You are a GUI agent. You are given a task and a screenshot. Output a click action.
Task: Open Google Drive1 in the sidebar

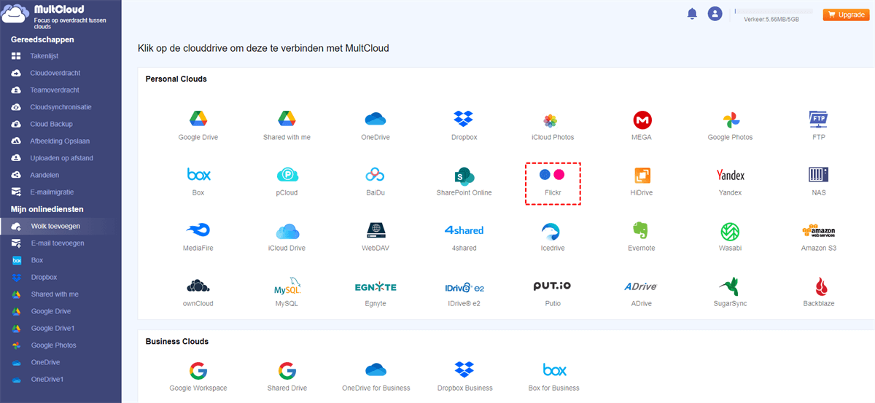coord(52,329)
